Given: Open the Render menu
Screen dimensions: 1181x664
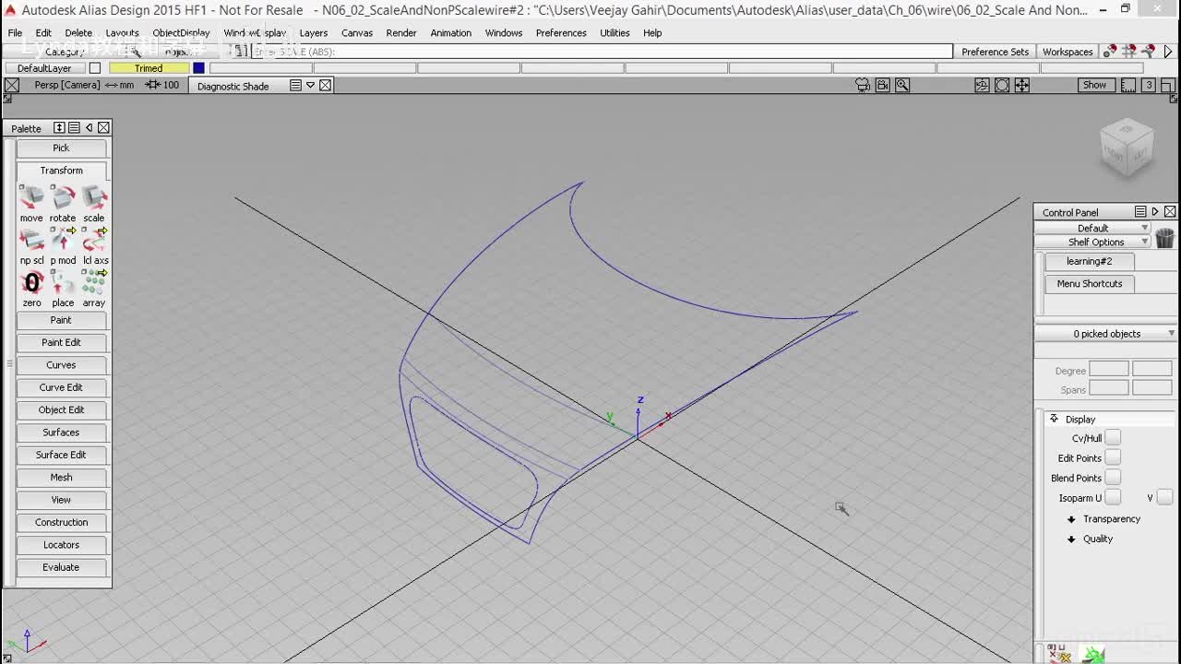Looking at the screenshot, I should [401, 33].
